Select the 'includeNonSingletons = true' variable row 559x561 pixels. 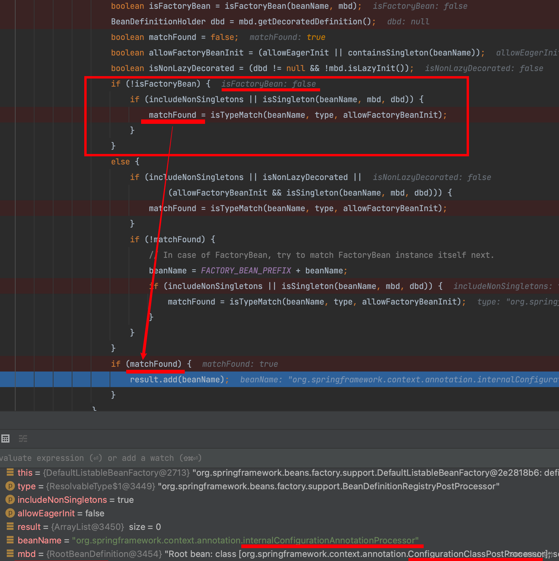(279, 499)
